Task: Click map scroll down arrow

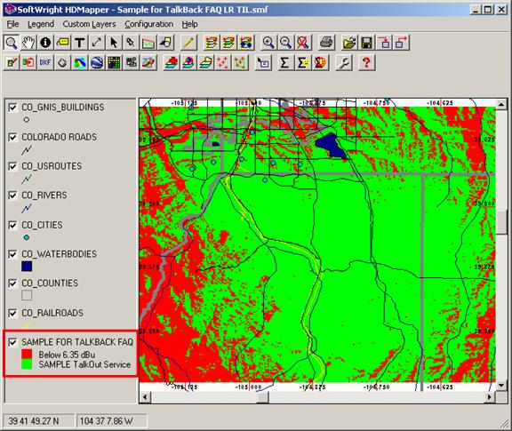Action: [x=501, y=386]
